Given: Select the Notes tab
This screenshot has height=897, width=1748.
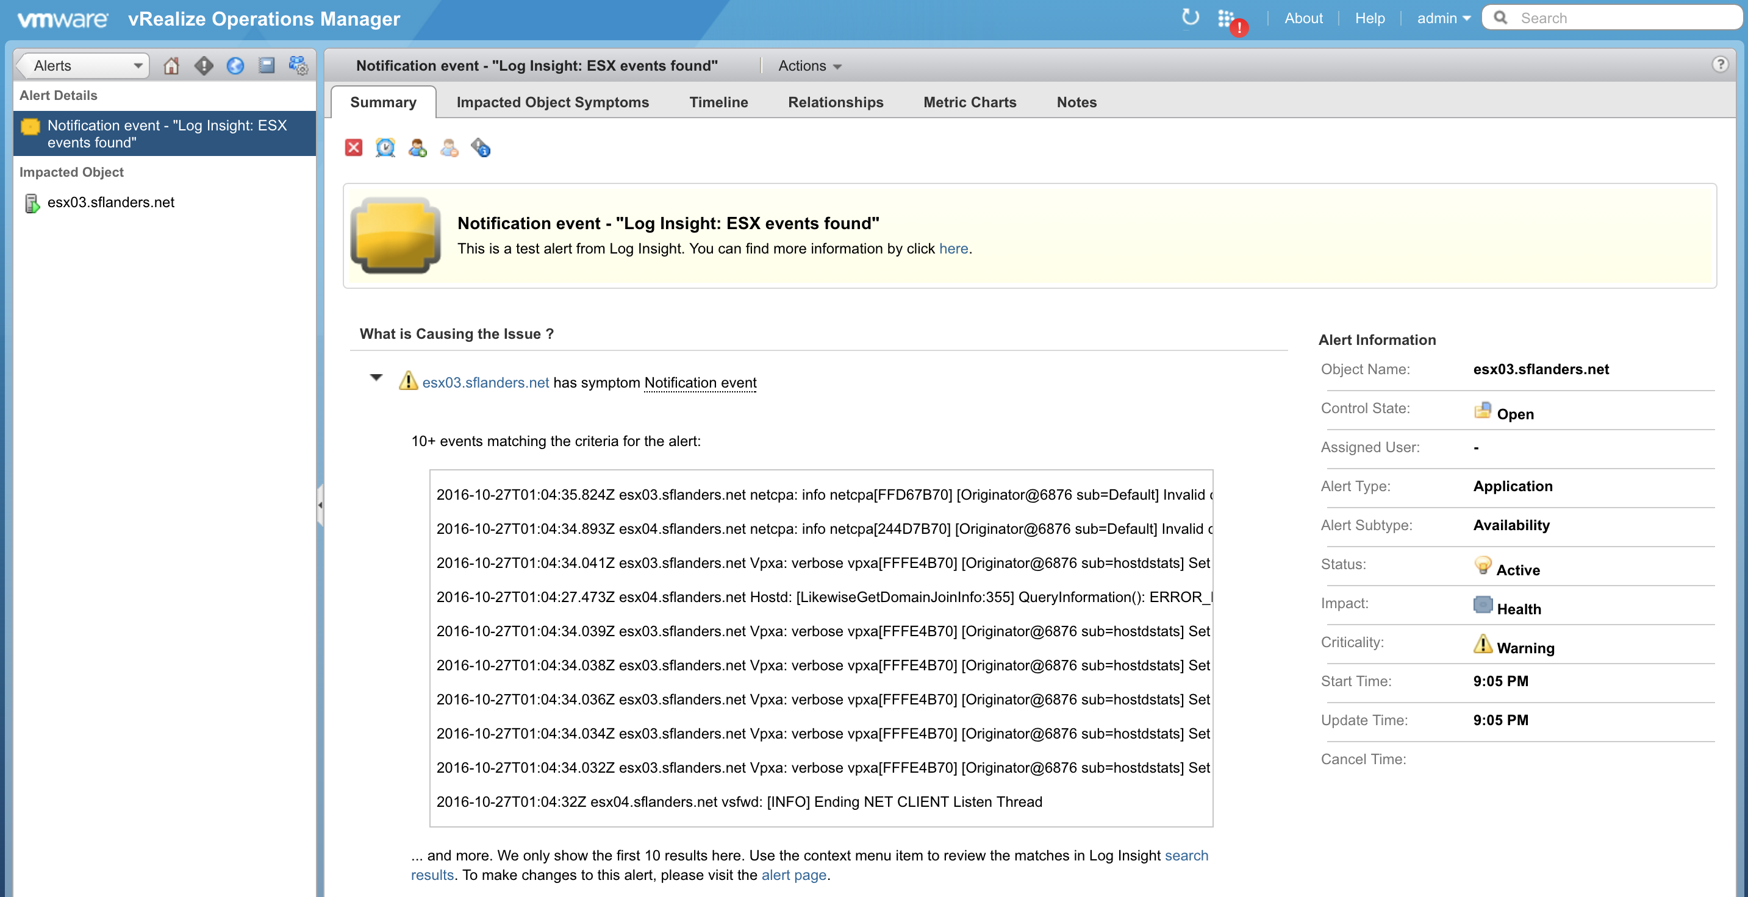Looking at the screenshot, I should point(1076,102).
